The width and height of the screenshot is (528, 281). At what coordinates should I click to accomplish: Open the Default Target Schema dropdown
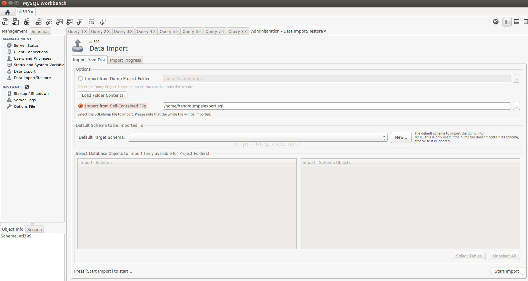pyautogui.click(x=258, y=137)
